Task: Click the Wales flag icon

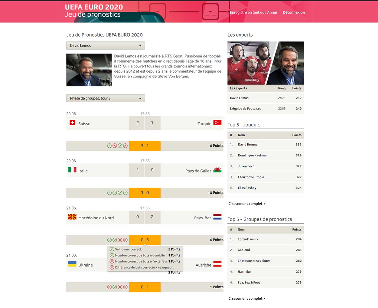Action: [217, 170]
